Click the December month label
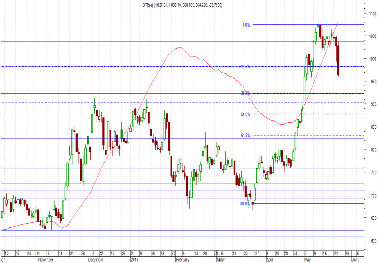The width and height of the screenshot is (378, 263). [x=96, y=260]
